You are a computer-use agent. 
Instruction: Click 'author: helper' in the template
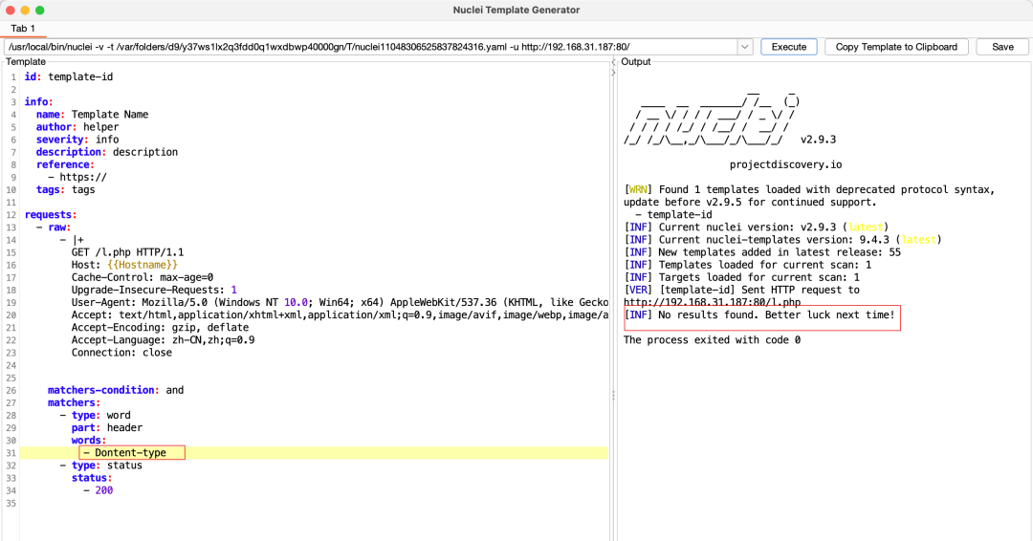point(77,127)
